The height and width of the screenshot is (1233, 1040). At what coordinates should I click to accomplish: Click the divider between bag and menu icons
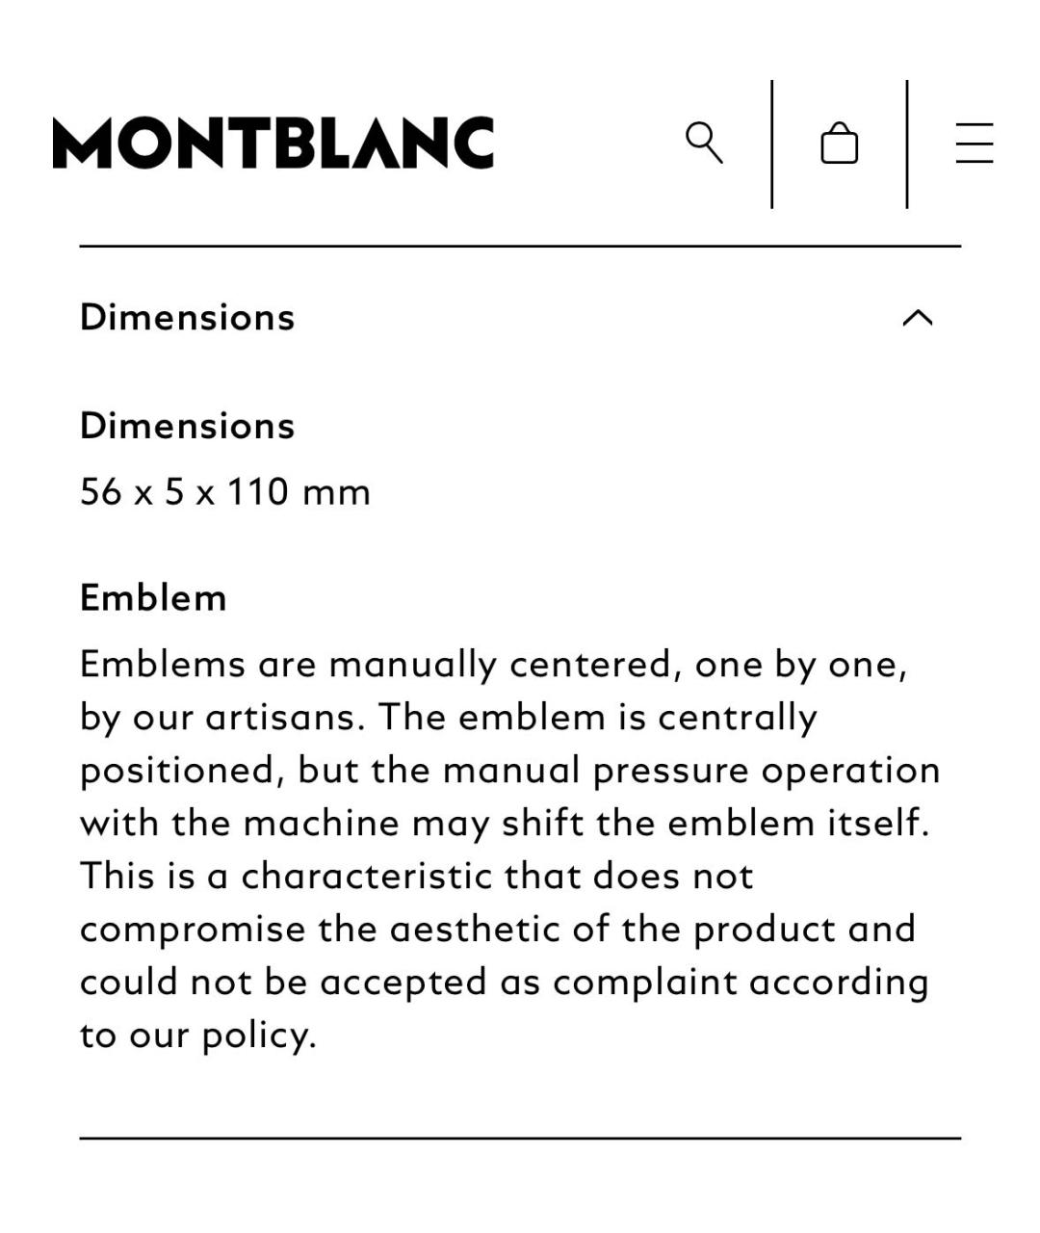[x=906, y=144]
